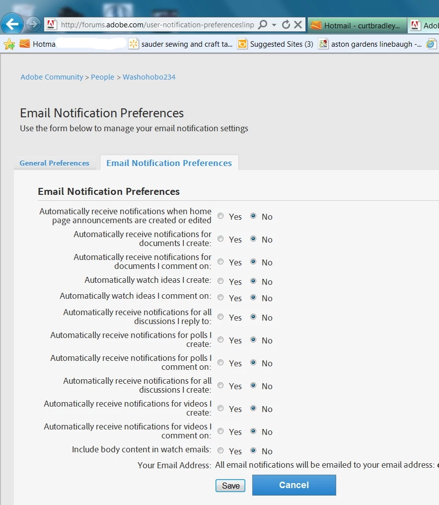Screen dimensions: 439x505
Task: Select No for discussions I reply to
Action: point(253,317)
